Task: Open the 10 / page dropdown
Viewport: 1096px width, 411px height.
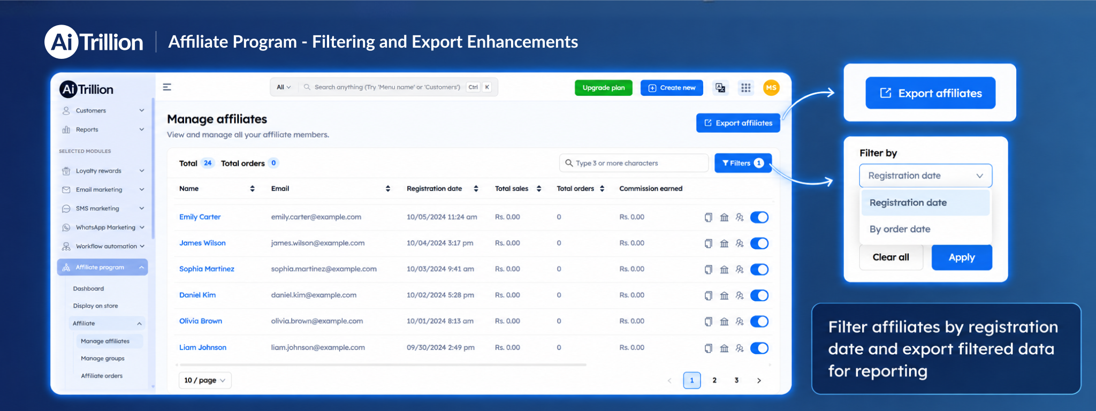Action: [x=205, y=380]
